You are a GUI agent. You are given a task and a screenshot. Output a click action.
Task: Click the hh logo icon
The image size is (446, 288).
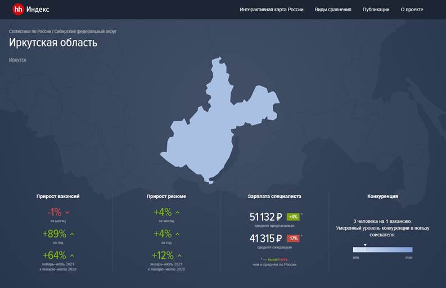(x=18, y=9)
